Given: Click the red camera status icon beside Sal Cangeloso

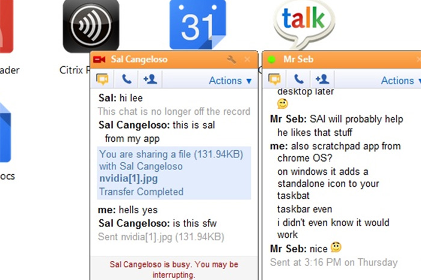Looking at the screenshot, I should click(99, 59).
